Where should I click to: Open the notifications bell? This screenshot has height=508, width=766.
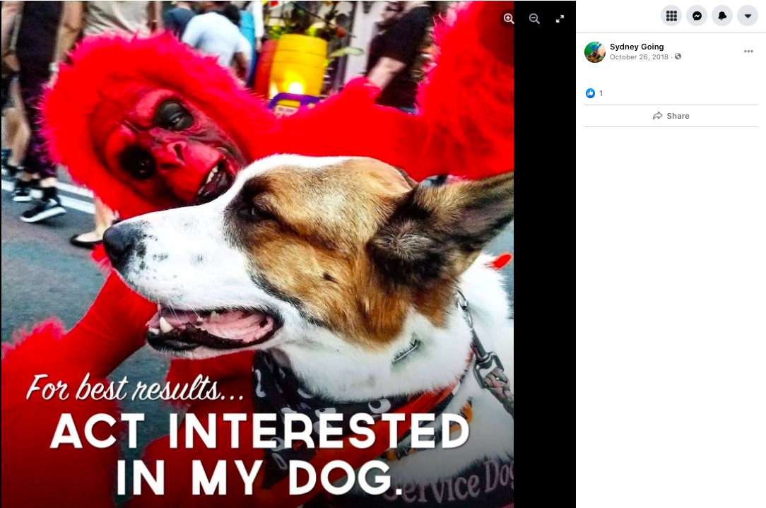click(x=722, y=16)
